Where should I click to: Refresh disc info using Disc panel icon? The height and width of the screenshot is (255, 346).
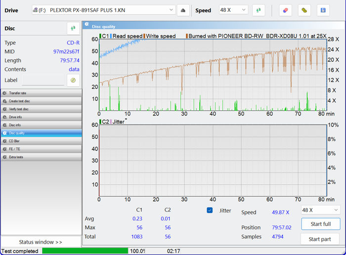click(x=73, y=29)
